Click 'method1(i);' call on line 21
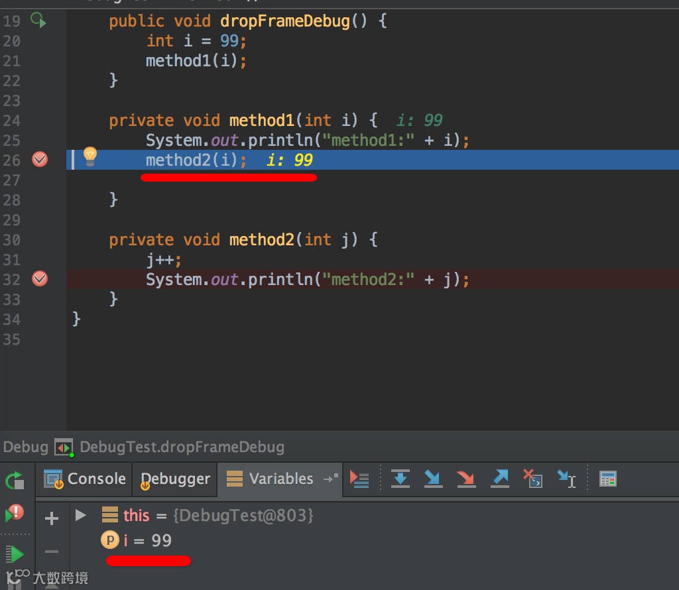This screenshot has height=590, width=679. coord(196,60)
